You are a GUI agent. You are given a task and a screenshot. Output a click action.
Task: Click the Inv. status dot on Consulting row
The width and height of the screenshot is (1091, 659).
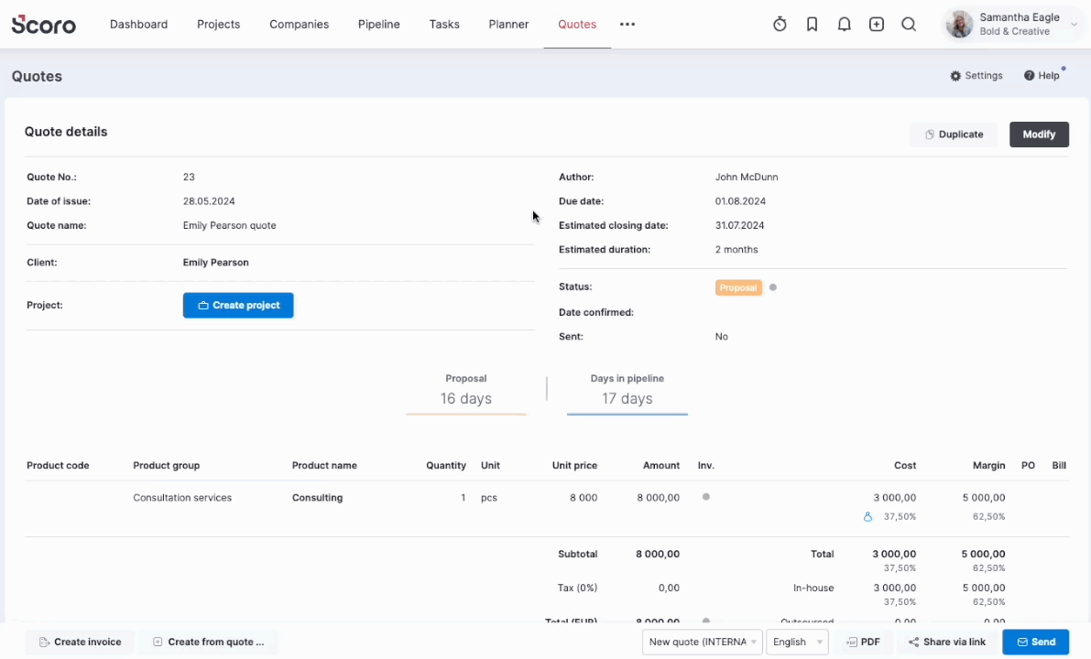(706, 497)
